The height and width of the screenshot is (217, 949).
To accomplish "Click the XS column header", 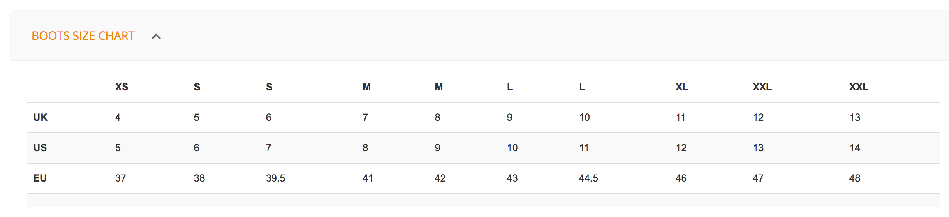I will tap(121, 87).
